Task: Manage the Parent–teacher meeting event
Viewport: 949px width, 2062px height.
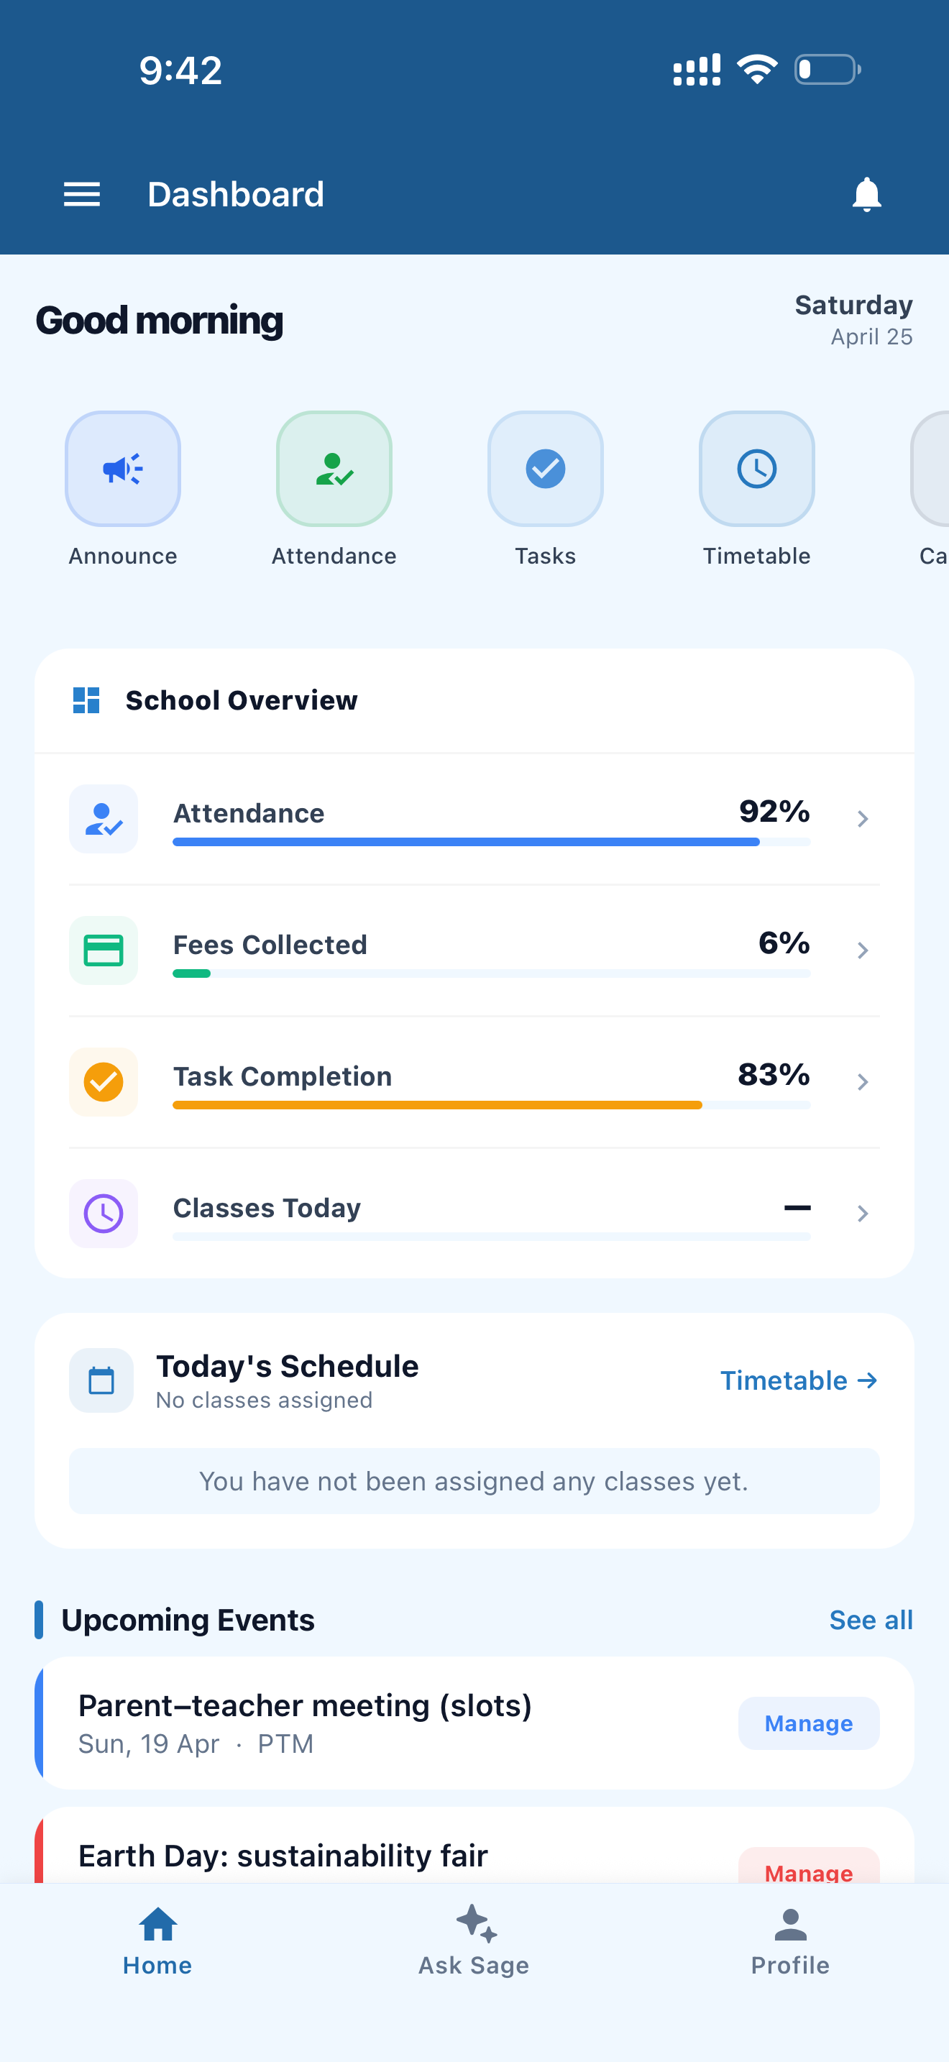Action: 809,1723
